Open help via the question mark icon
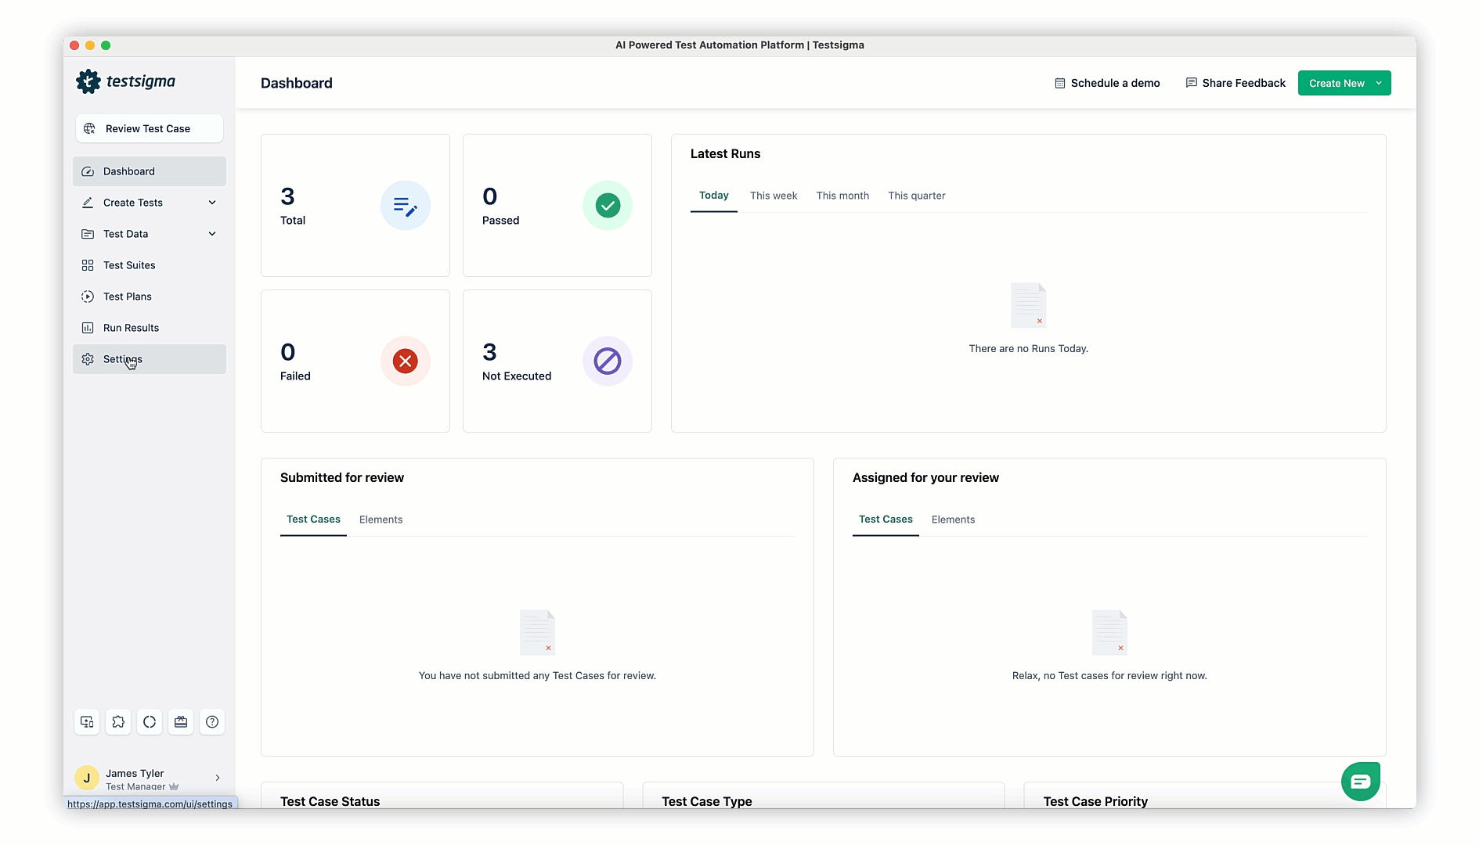1479x845 pixels. 212,721
